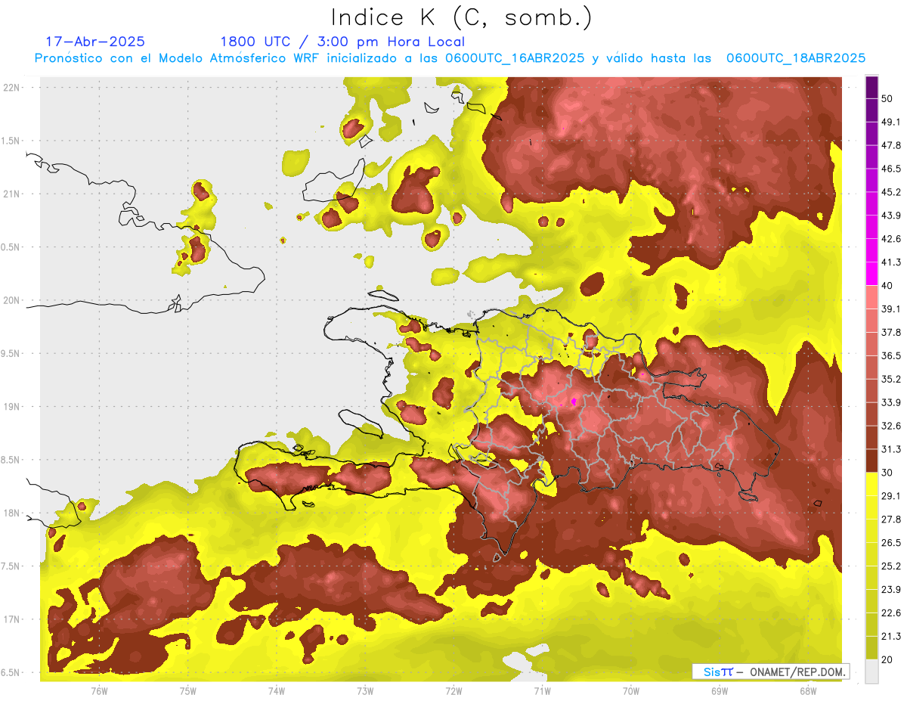The width and height of the screenshot is (907, 701).
Task: Click the colorbar value "50"
Action: [887, 98]
